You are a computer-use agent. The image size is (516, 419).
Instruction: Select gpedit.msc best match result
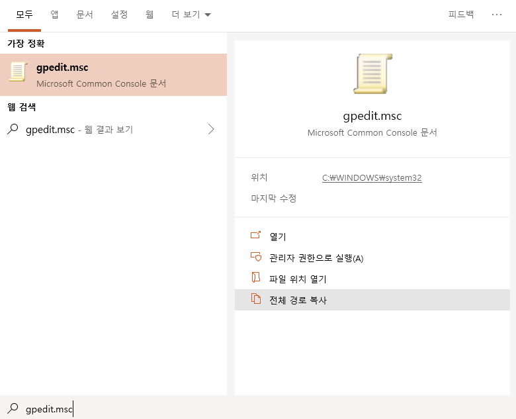pos(114,75)
